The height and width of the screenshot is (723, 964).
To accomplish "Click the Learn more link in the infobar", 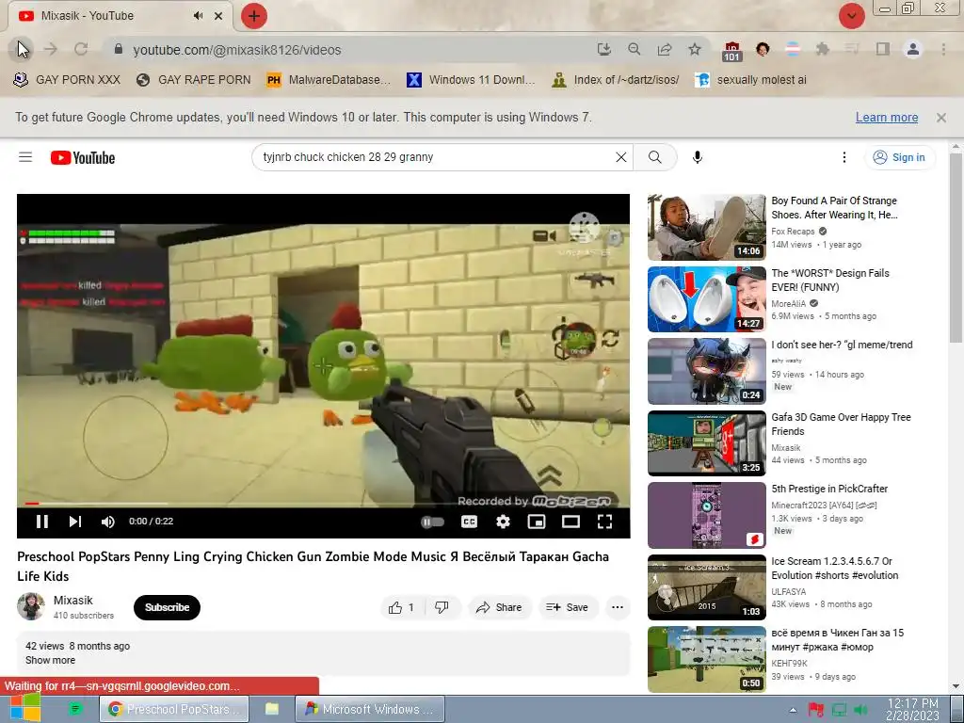I will coord(887,118).
